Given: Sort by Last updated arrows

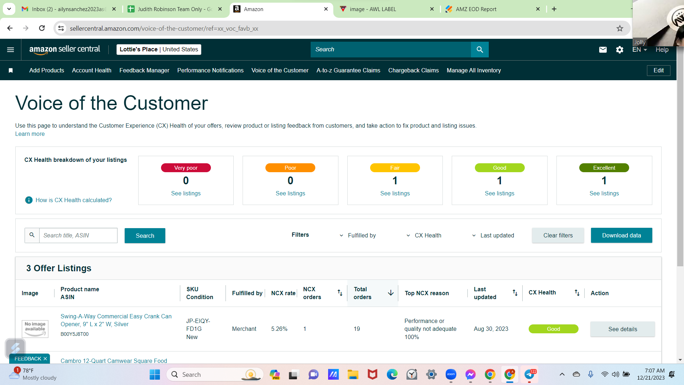Looking at the screenshot, I should (515, 293).
